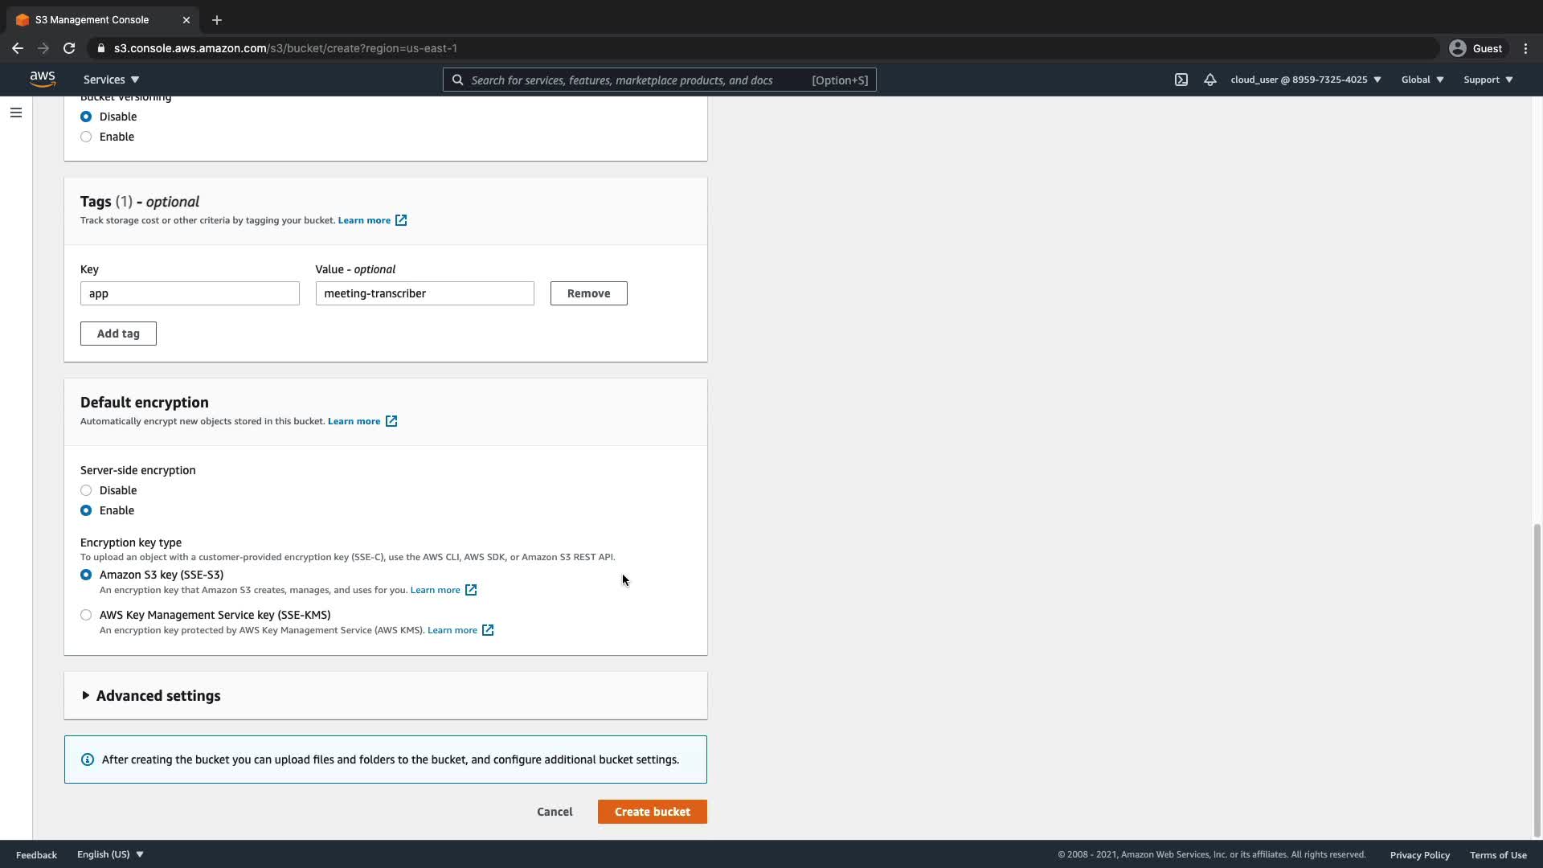The height and width of the screenshot is (868, 1543).
Task: Click the browser reload icon
Action: 69,48
